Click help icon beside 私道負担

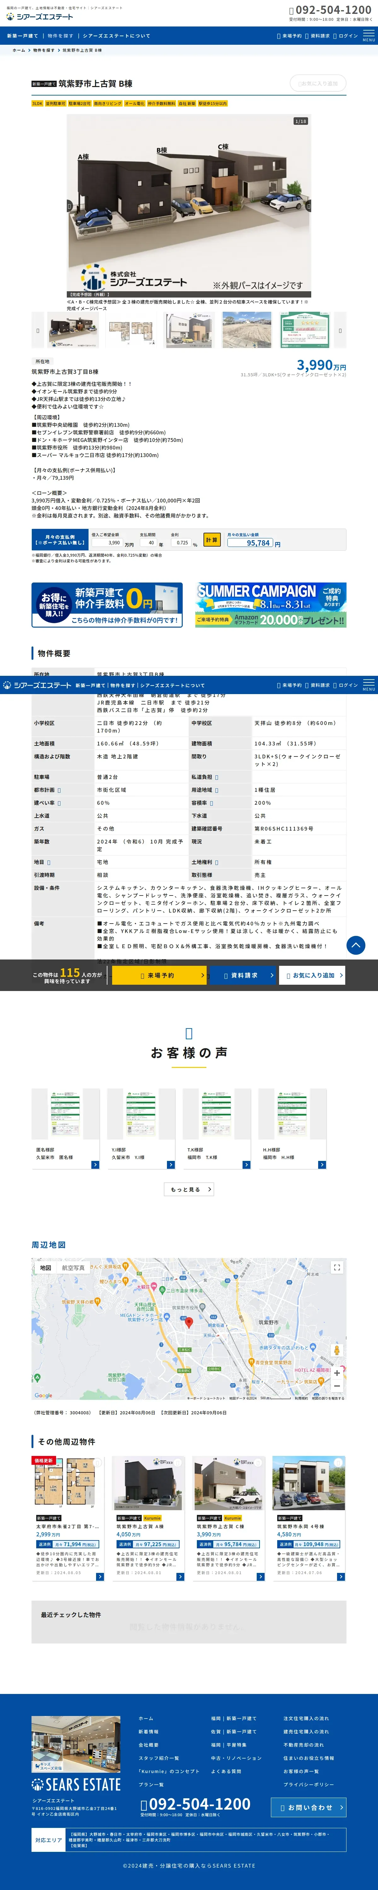217,777
